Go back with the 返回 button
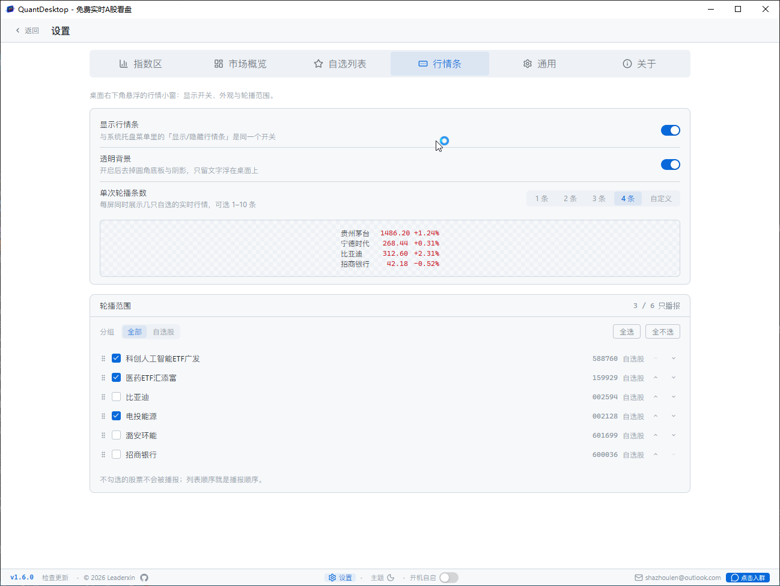Screen dimensions: 780x586 click(x=28, y=31)
